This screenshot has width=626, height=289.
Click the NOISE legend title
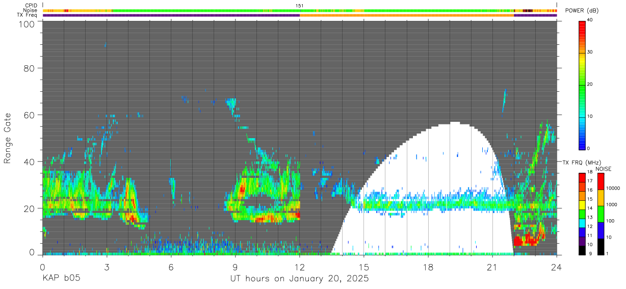coord(603,169)
